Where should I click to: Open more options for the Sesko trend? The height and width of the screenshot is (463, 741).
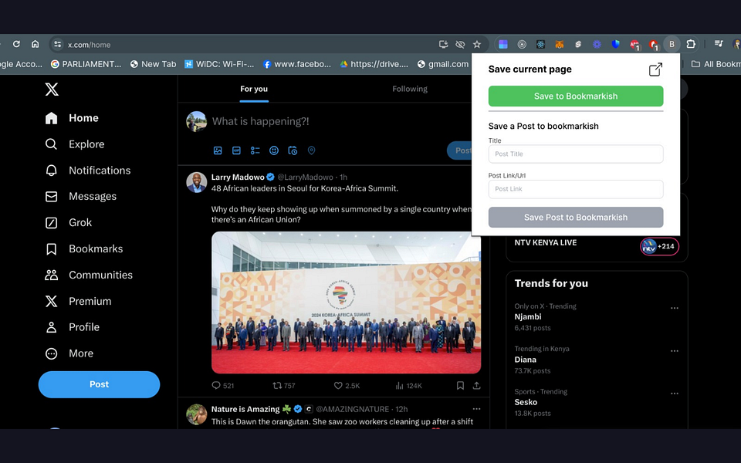(675, 394)
